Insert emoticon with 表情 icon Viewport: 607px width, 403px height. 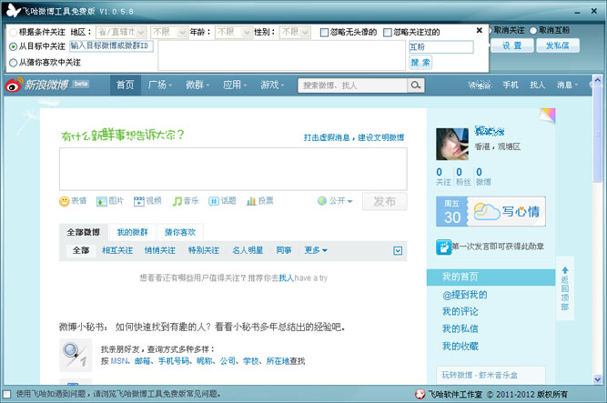coord(65,201)
